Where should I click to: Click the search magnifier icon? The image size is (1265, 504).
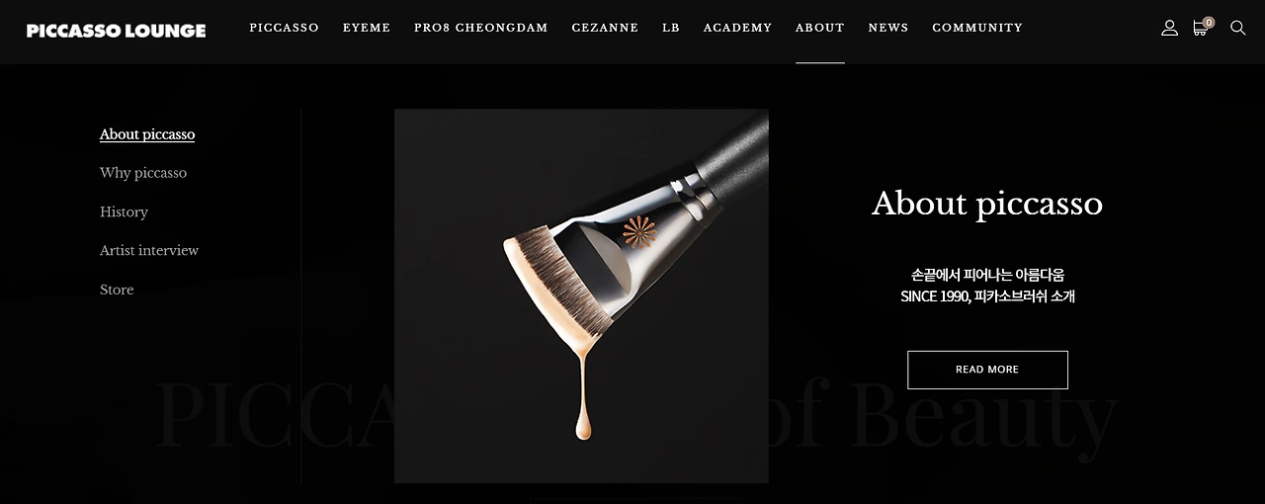pyautogui.click(x=1237, y=28)
